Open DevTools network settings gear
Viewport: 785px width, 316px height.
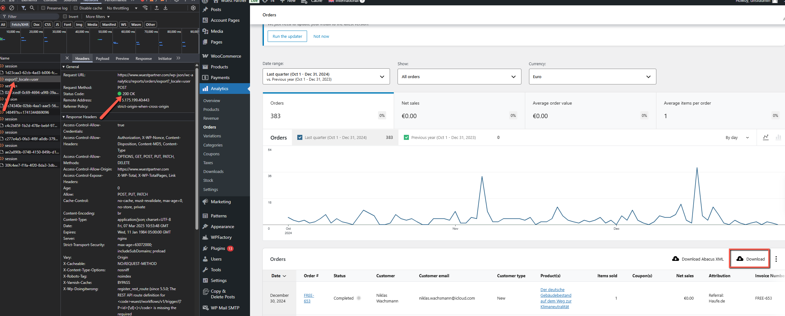[x=193, y=8]
